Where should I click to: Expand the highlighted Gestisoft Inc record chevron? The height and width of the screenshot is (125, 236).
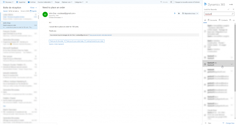(232, 64)
